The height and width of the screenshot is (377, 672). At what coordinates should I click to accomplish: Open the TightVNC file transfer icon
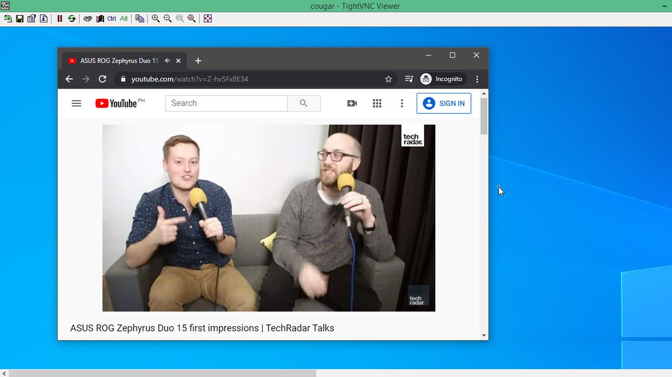(x=140, y=18)
